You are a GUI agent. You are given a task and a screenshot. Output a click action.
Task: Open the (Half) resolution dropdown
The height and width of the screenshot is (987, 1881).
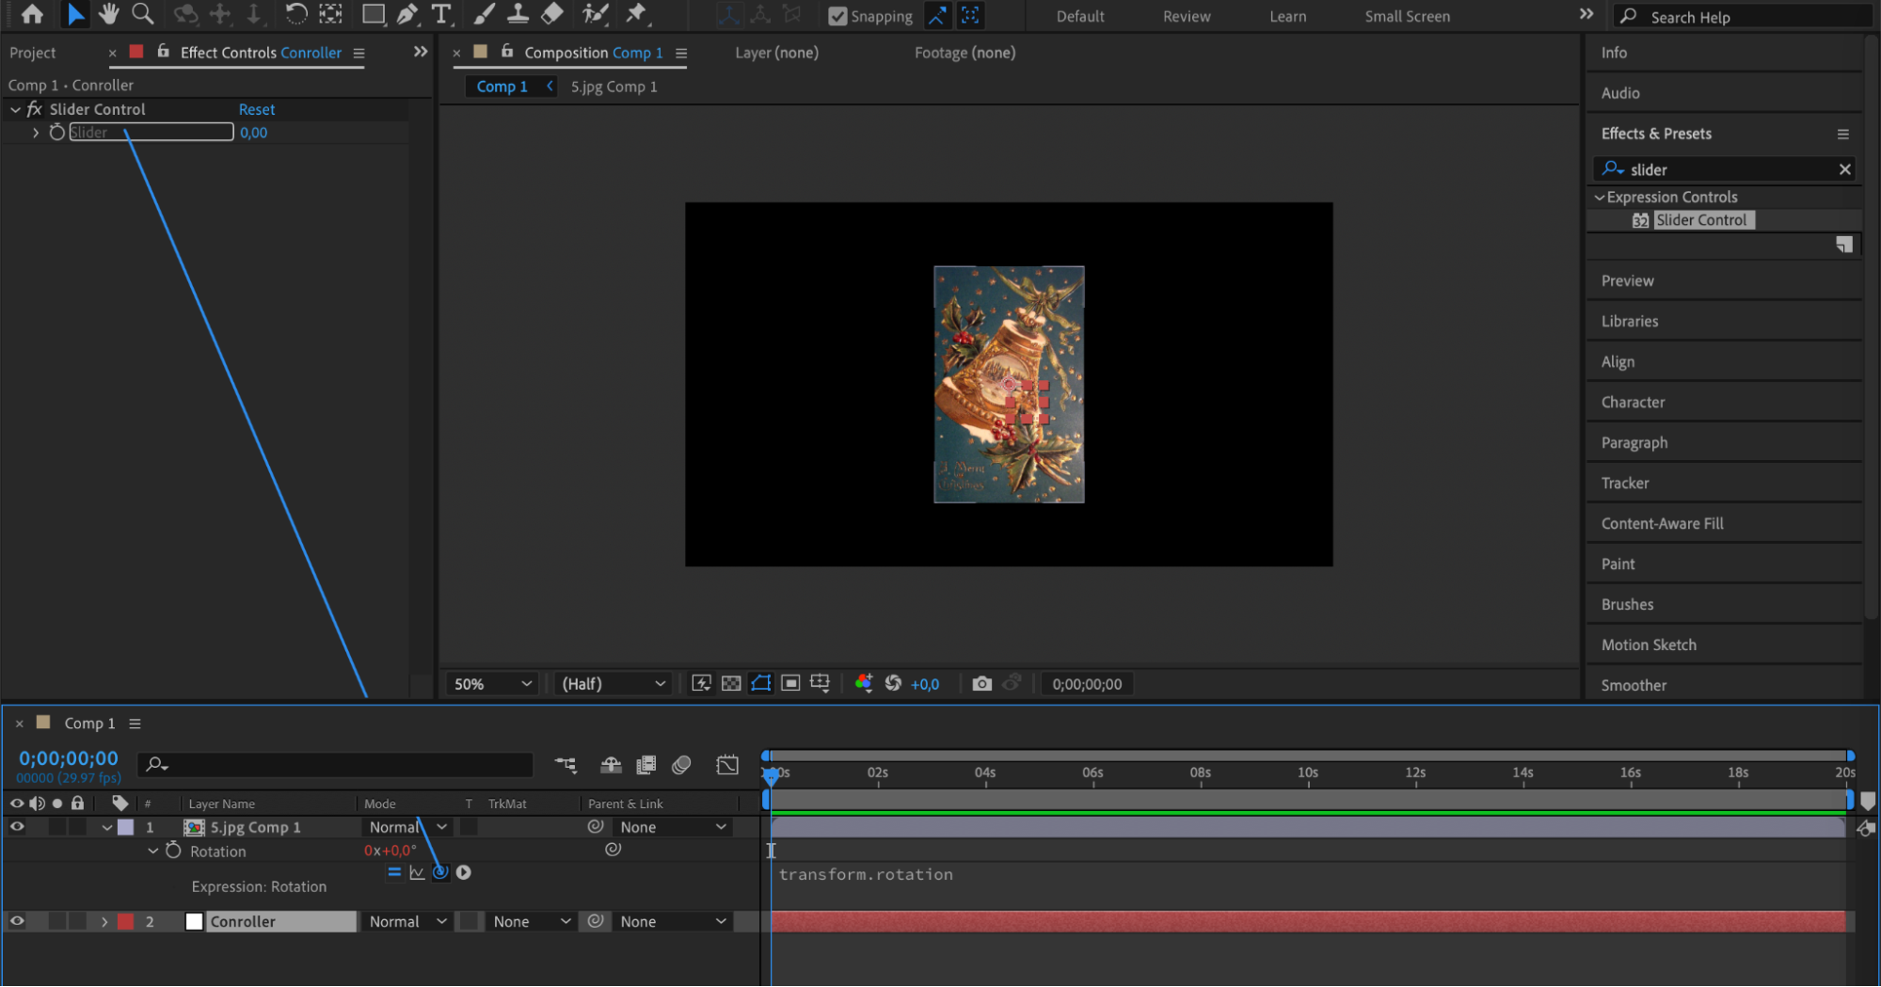tap(613, 684)
